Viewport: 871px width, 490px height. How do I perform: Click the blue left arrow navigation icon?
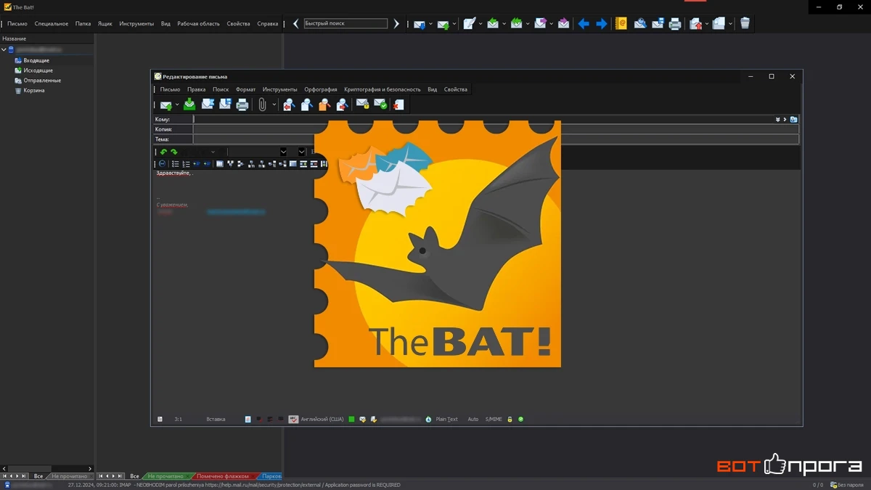click(x=584, y=24)
